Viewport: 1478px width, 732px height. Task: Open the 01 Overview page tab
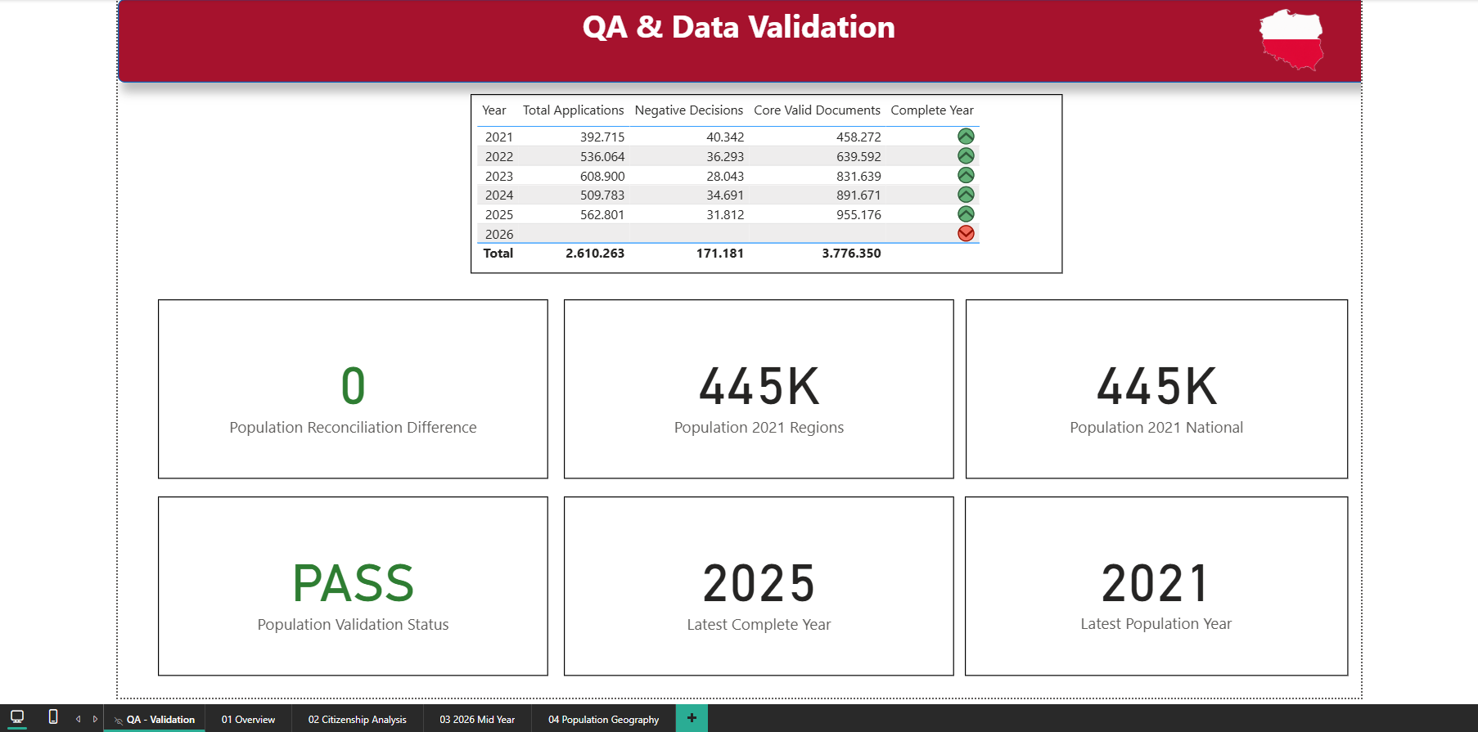(248, 720)
